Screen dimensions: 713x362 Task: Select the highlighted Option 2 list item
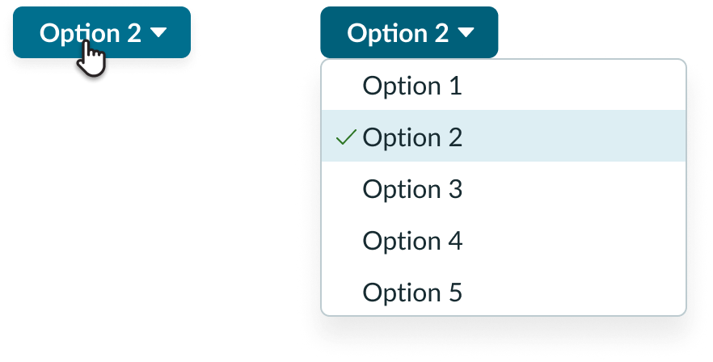pos(412,137)
